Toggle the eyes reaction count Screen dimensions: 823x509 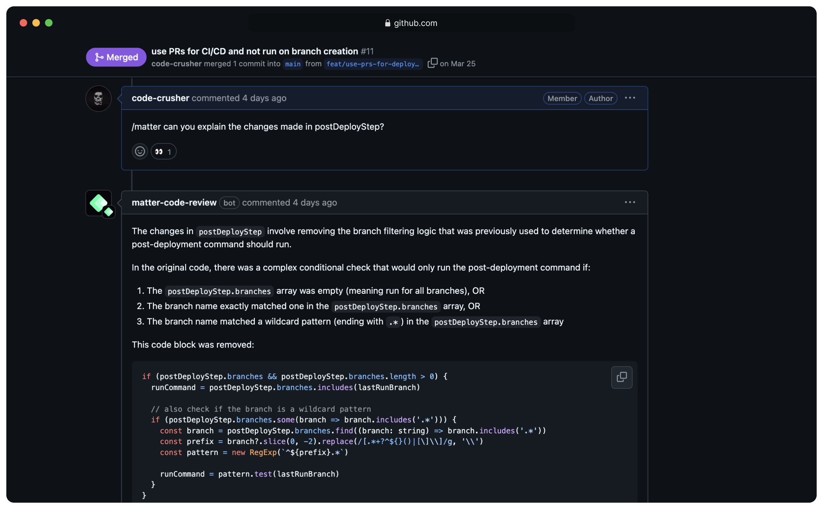click(163, 152)
